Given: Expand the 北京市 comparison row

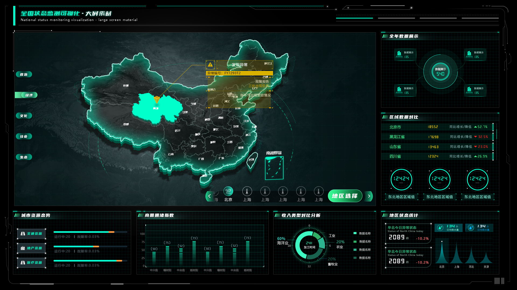Looking at the screenshot, I should click(x=438, y=127).
